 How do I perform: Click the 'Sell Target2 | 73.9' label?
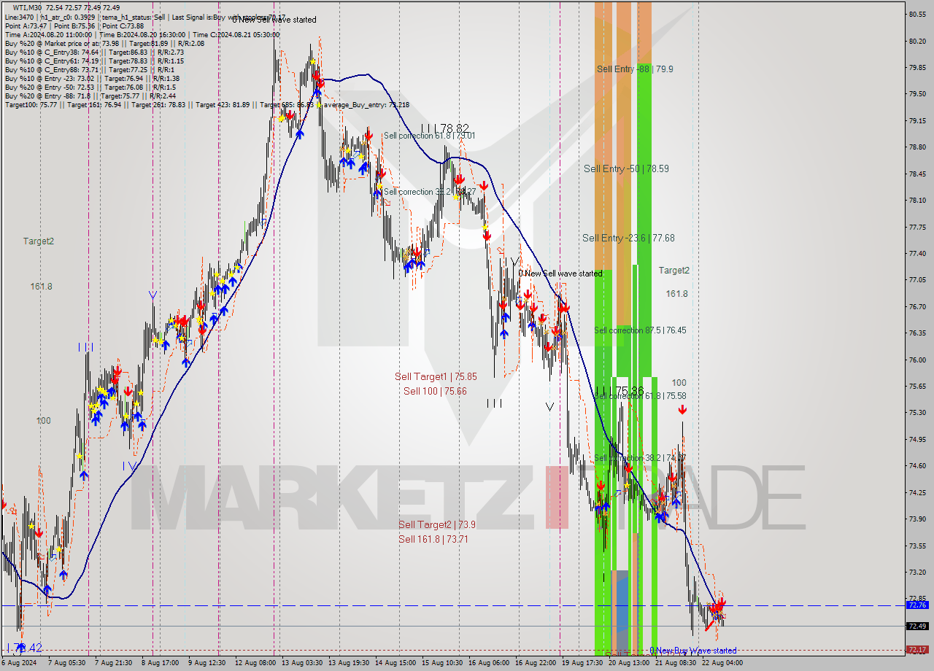tap(437, 524)
